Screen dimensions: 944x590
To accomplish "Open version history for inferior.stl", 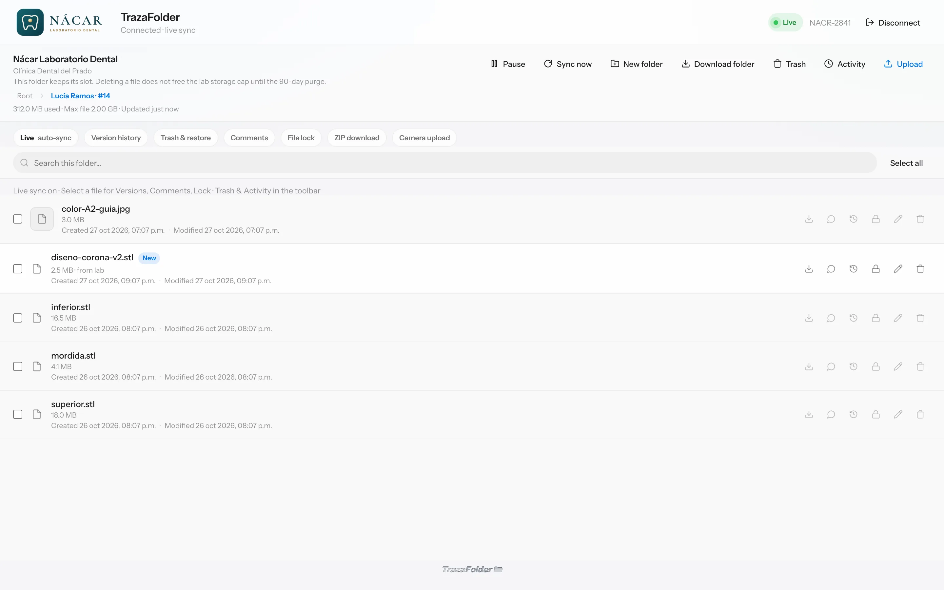I will pos(853,318).
